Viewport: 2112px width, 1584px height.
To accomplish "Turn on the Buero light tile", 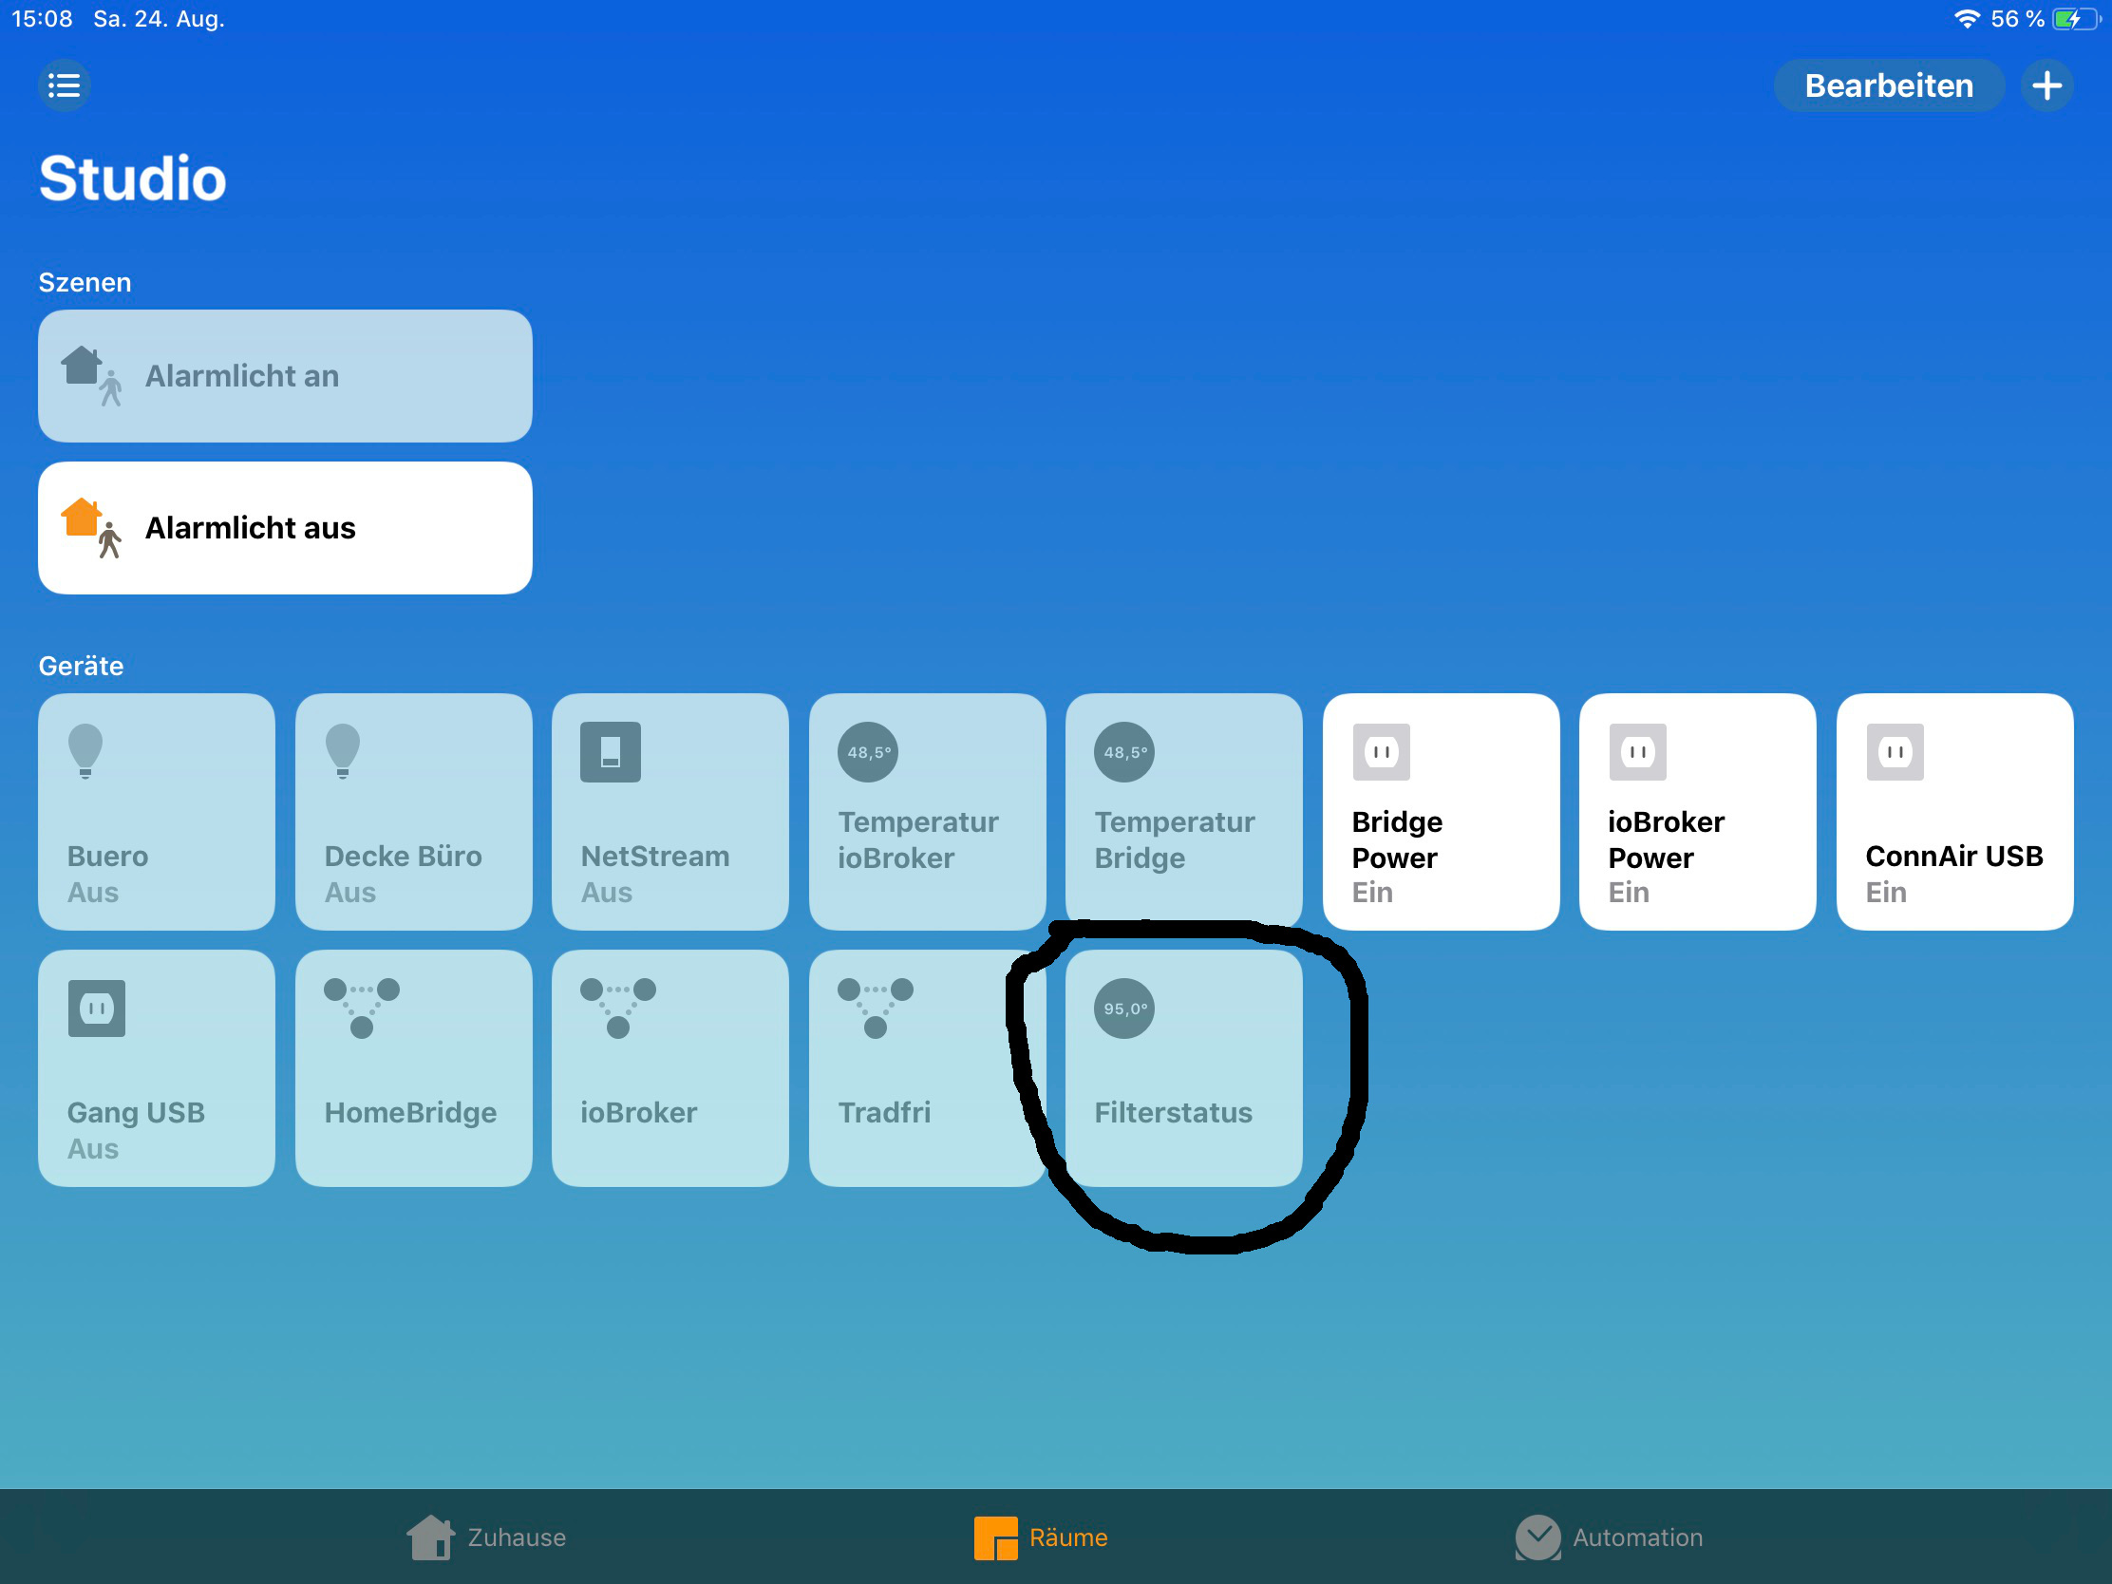I will [157, 812].
